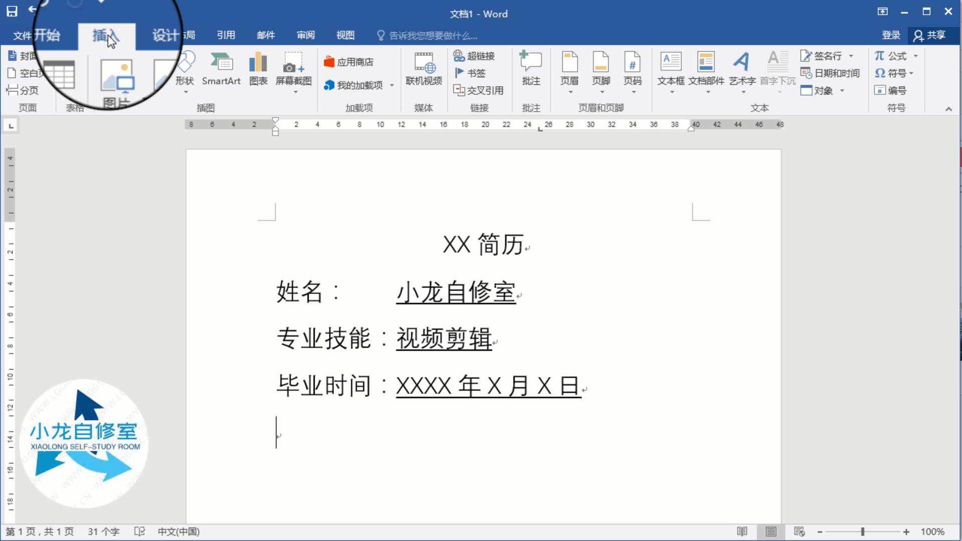
Task: Open the 审阅 ribbon tab
Action: click(x=305, y=35)
